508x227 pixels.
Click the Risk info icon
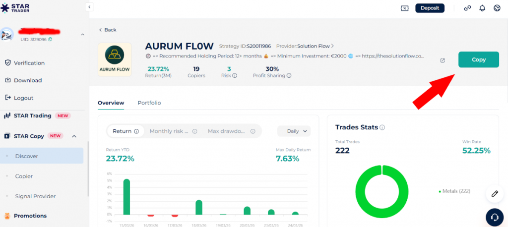pos(235,76)
